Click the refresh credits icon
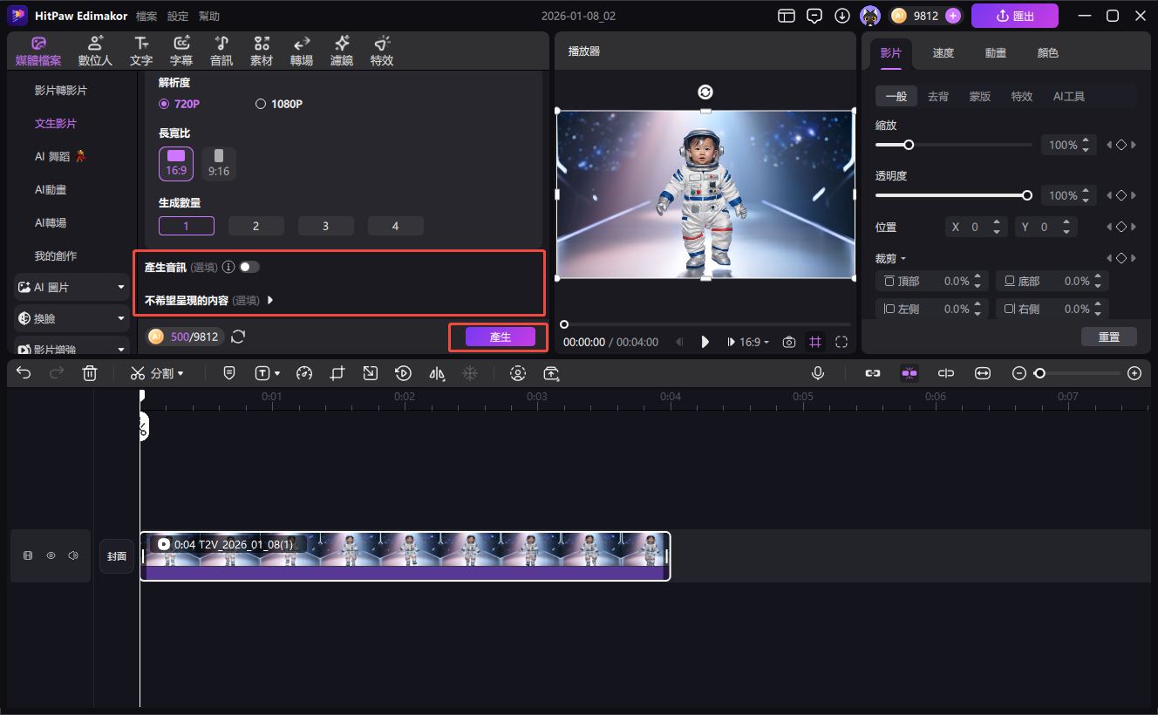 tap(238, 337)
